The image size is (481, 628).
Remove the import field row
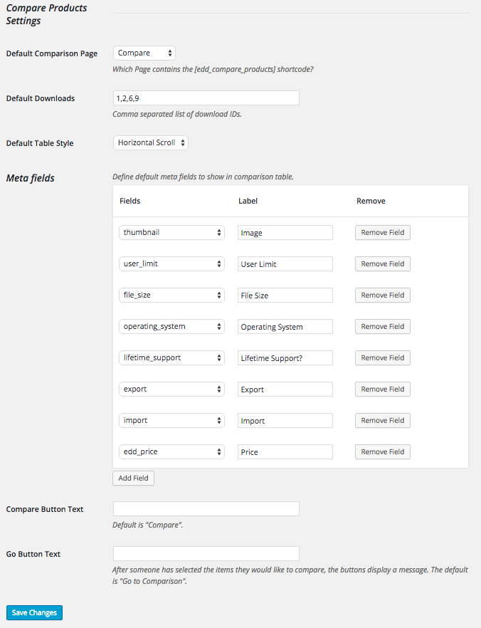pos(383,420)
